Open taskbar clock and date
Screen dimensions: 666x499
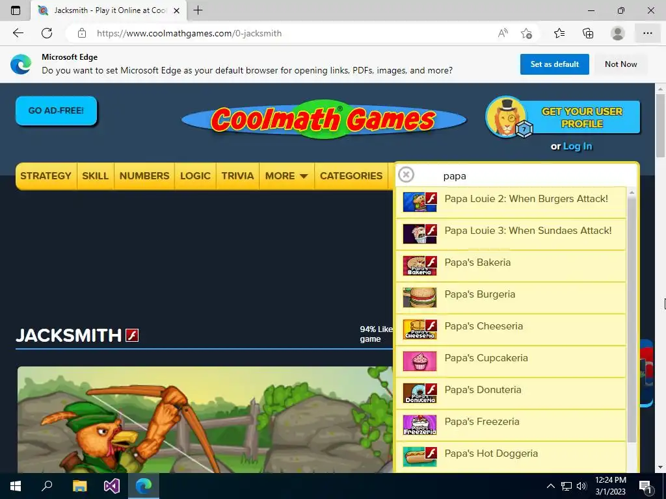click(610, 486)
